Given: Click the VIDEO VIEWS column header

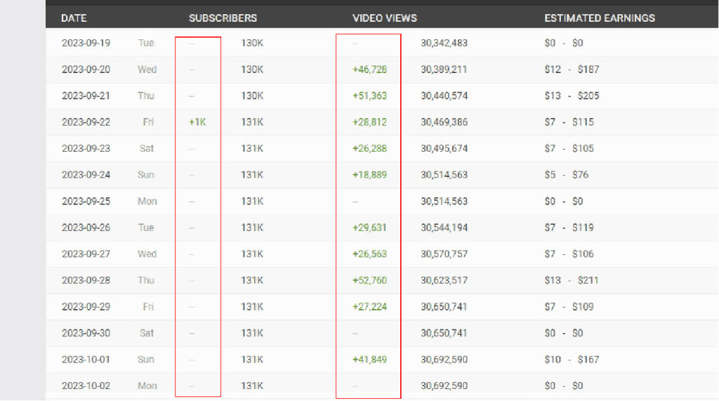Looking at the screenshot, I should [x=384, y=18].
